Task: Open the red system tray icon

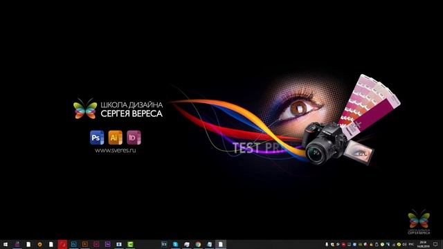Action: tap(343, 244)
